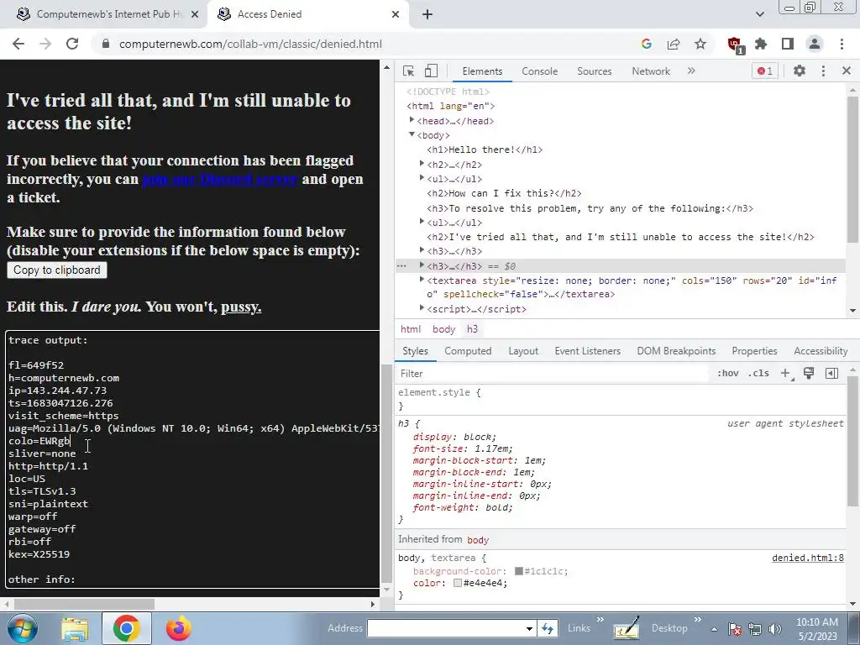
Task: Toggle :hov element state
Action: click(728, 374)
